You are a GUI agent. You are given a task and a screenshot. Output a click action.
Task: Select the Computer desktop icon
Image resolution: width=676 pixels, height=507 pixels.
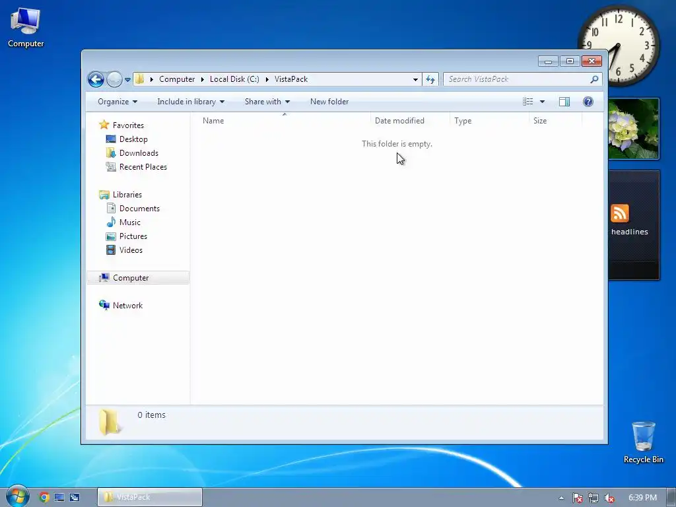pyautogui.click(x=26, y=28)
